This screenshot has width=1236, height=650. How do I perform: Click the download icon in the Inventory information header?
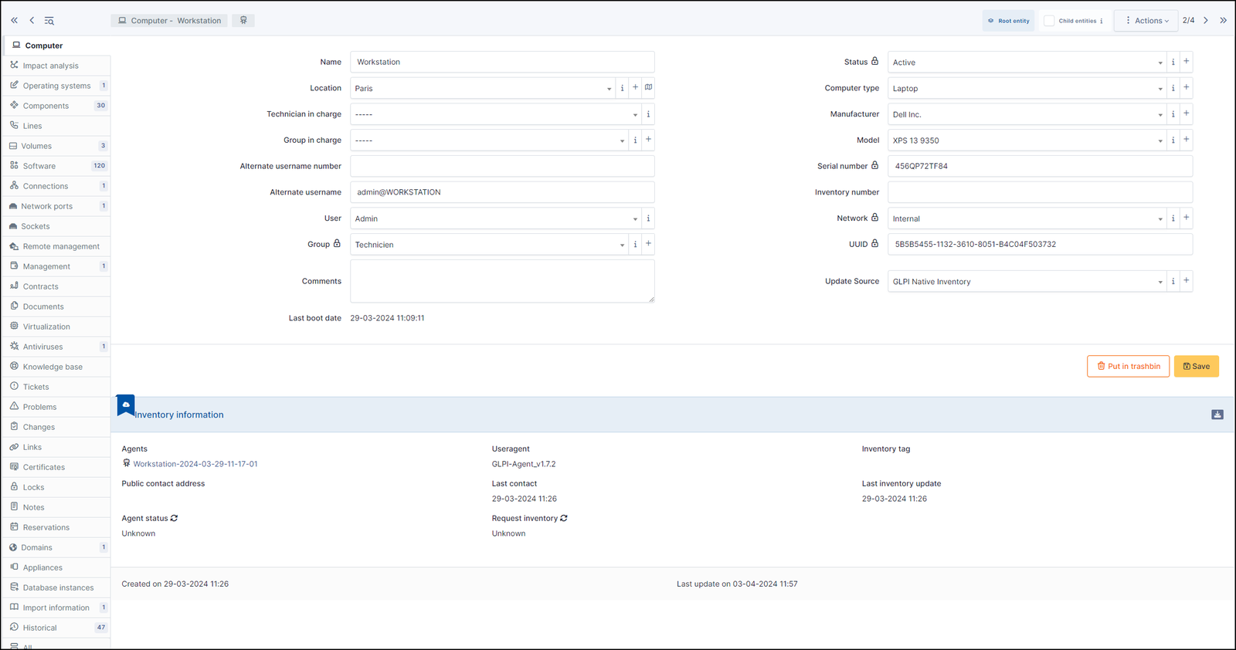click(1217, 415)
